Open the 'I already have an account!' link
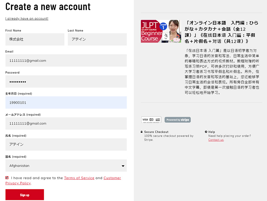This screenshot has height=201, width=267. [x=27, y=18]
